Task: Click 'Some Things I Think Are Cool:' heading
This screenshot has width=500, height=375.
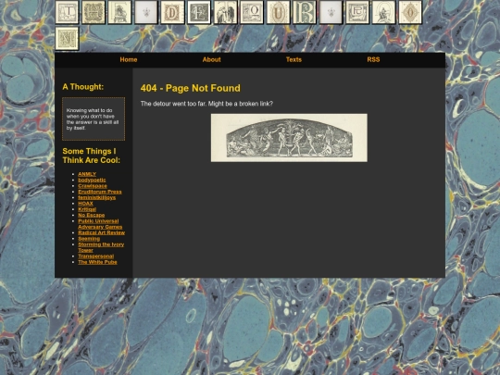Action: [91, 156]
